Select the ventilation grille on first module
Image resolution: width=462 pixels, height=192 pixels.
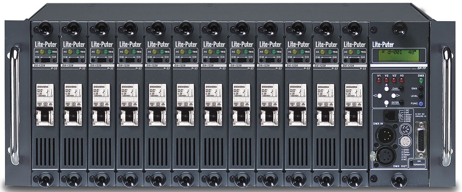tap(46, 152)
